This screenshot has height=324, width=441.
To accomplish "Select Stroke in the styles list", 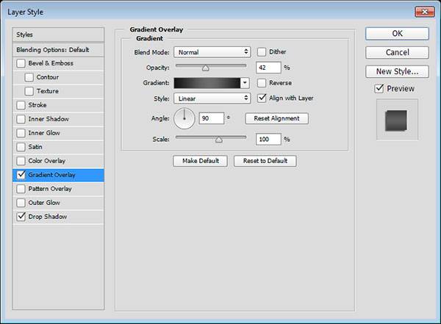I will (x=37, y=105).
